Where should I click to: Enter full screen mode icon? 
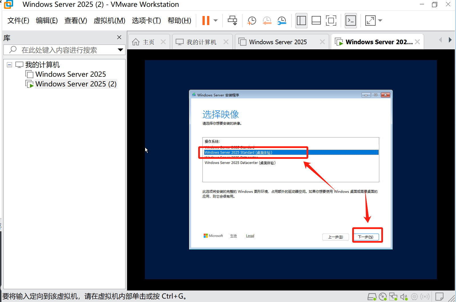tap(331, 21)
